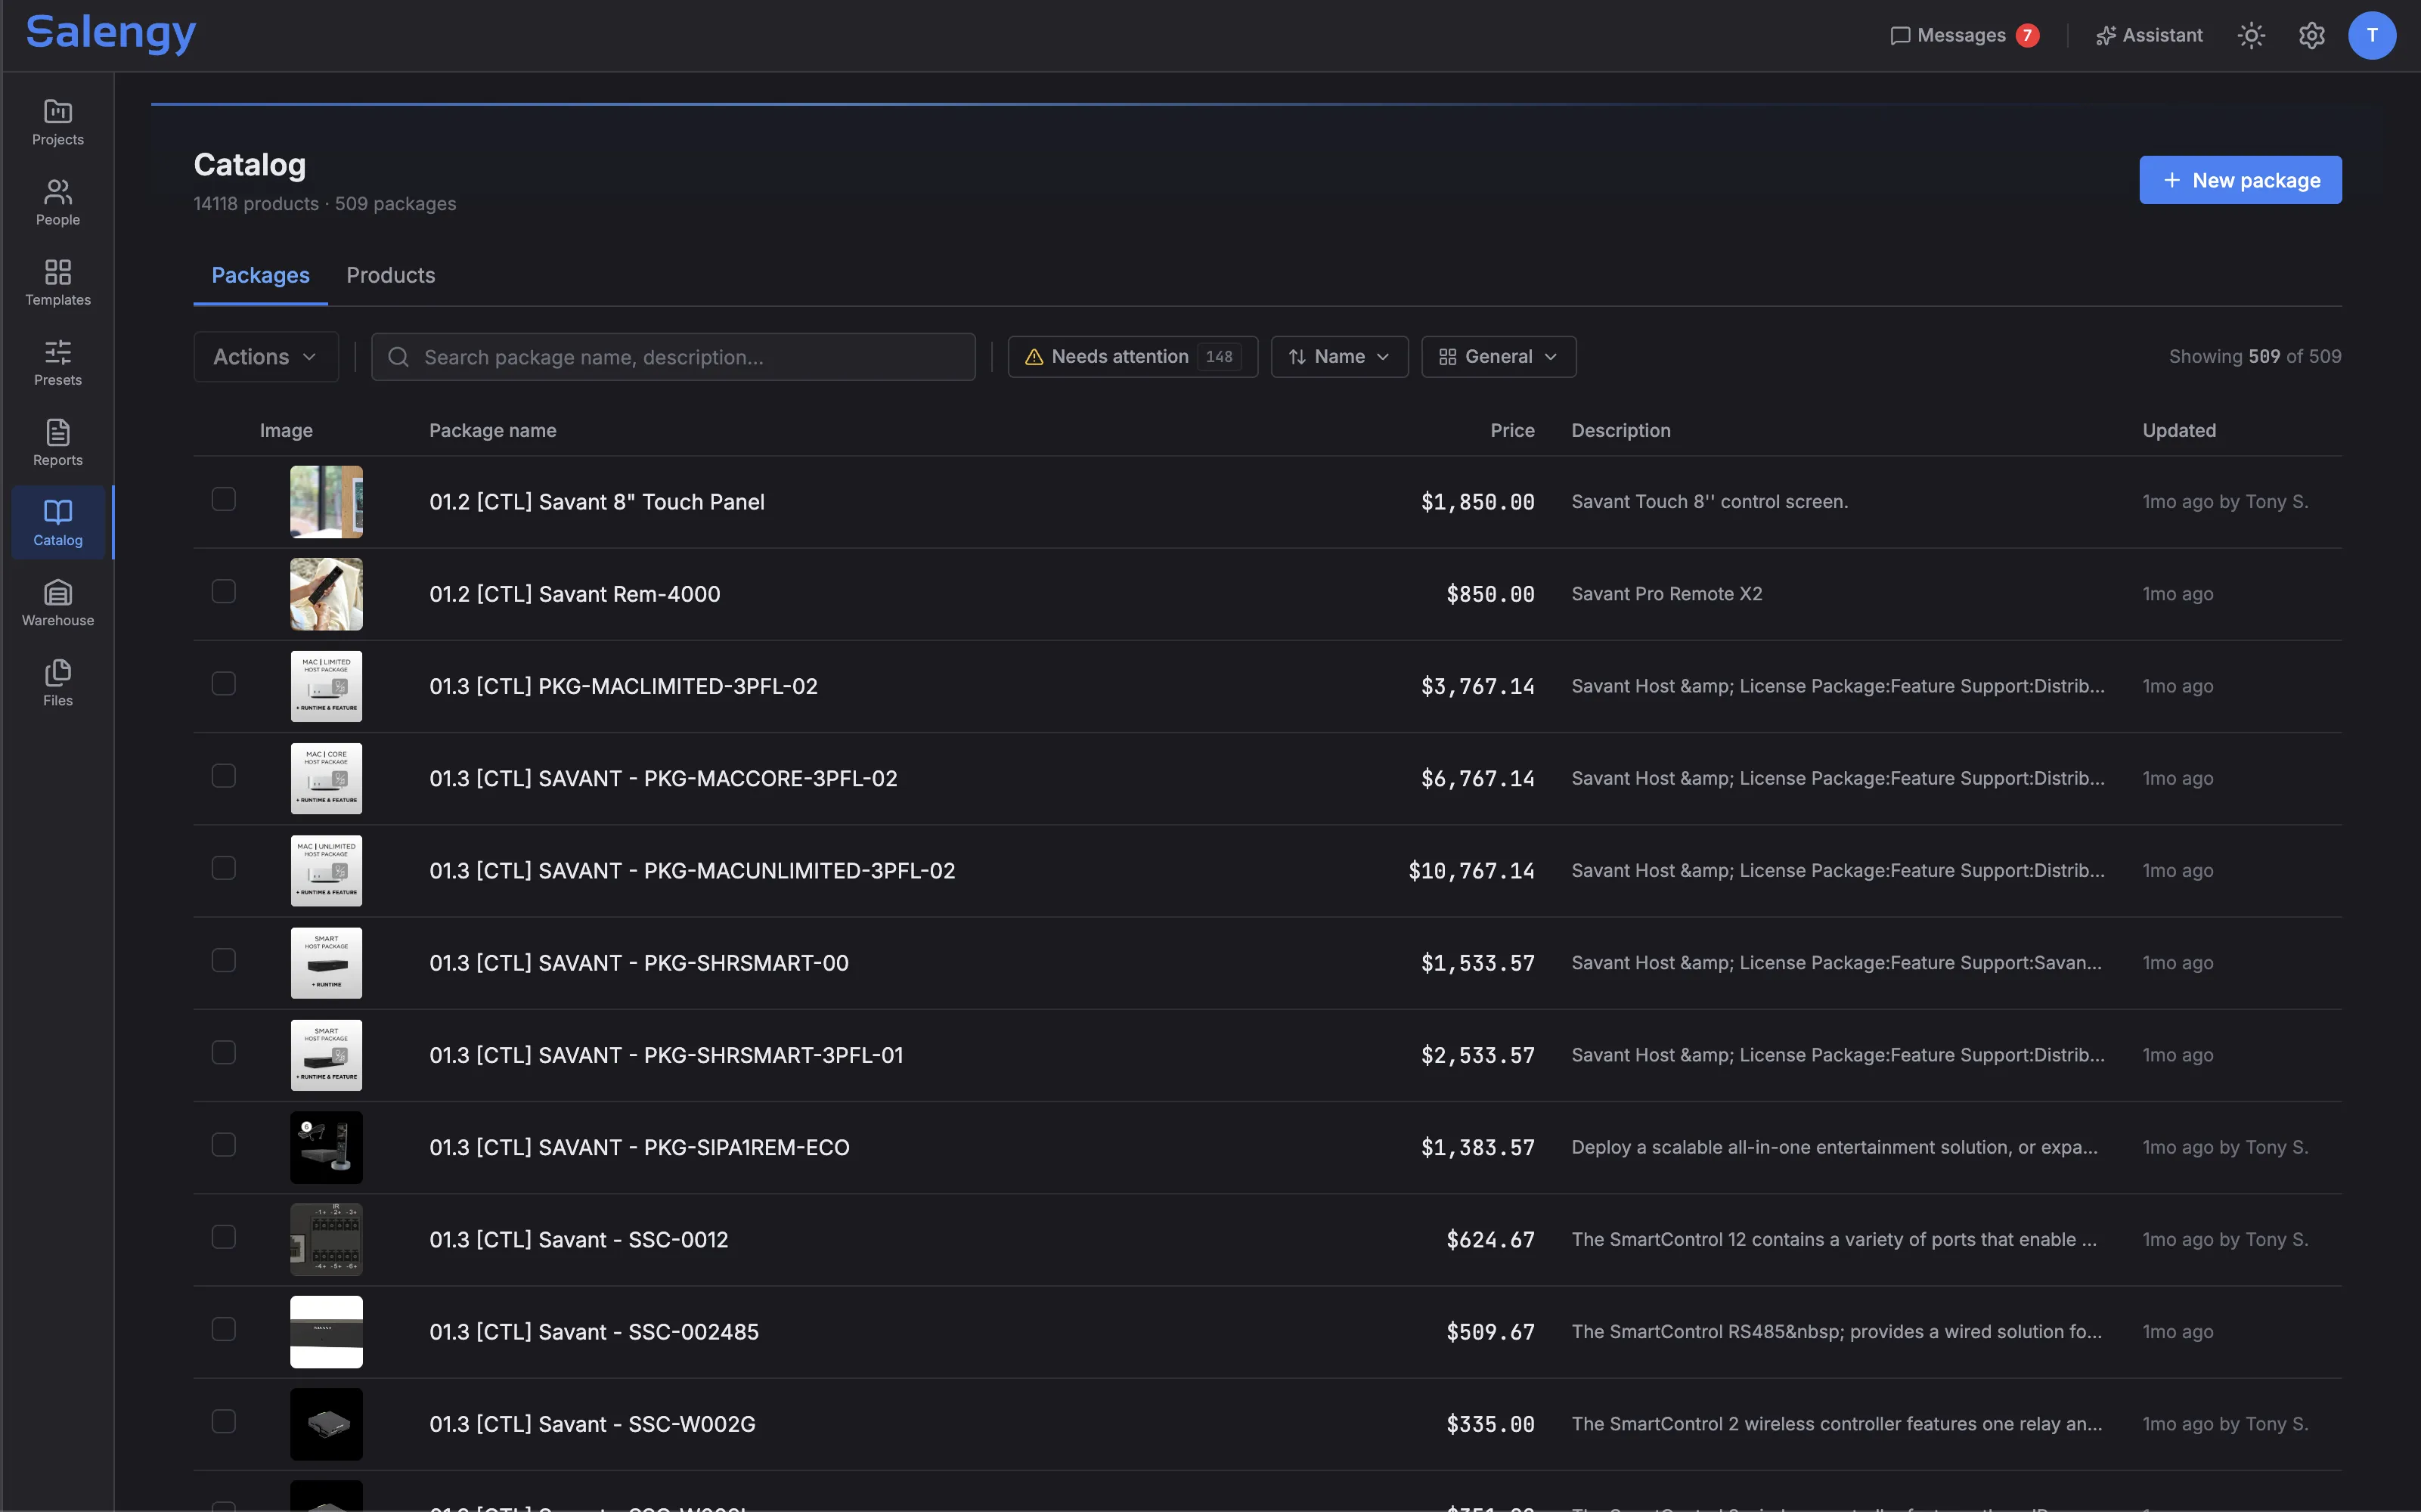Click description Savant Pro Remote X2

[1666, 594]
